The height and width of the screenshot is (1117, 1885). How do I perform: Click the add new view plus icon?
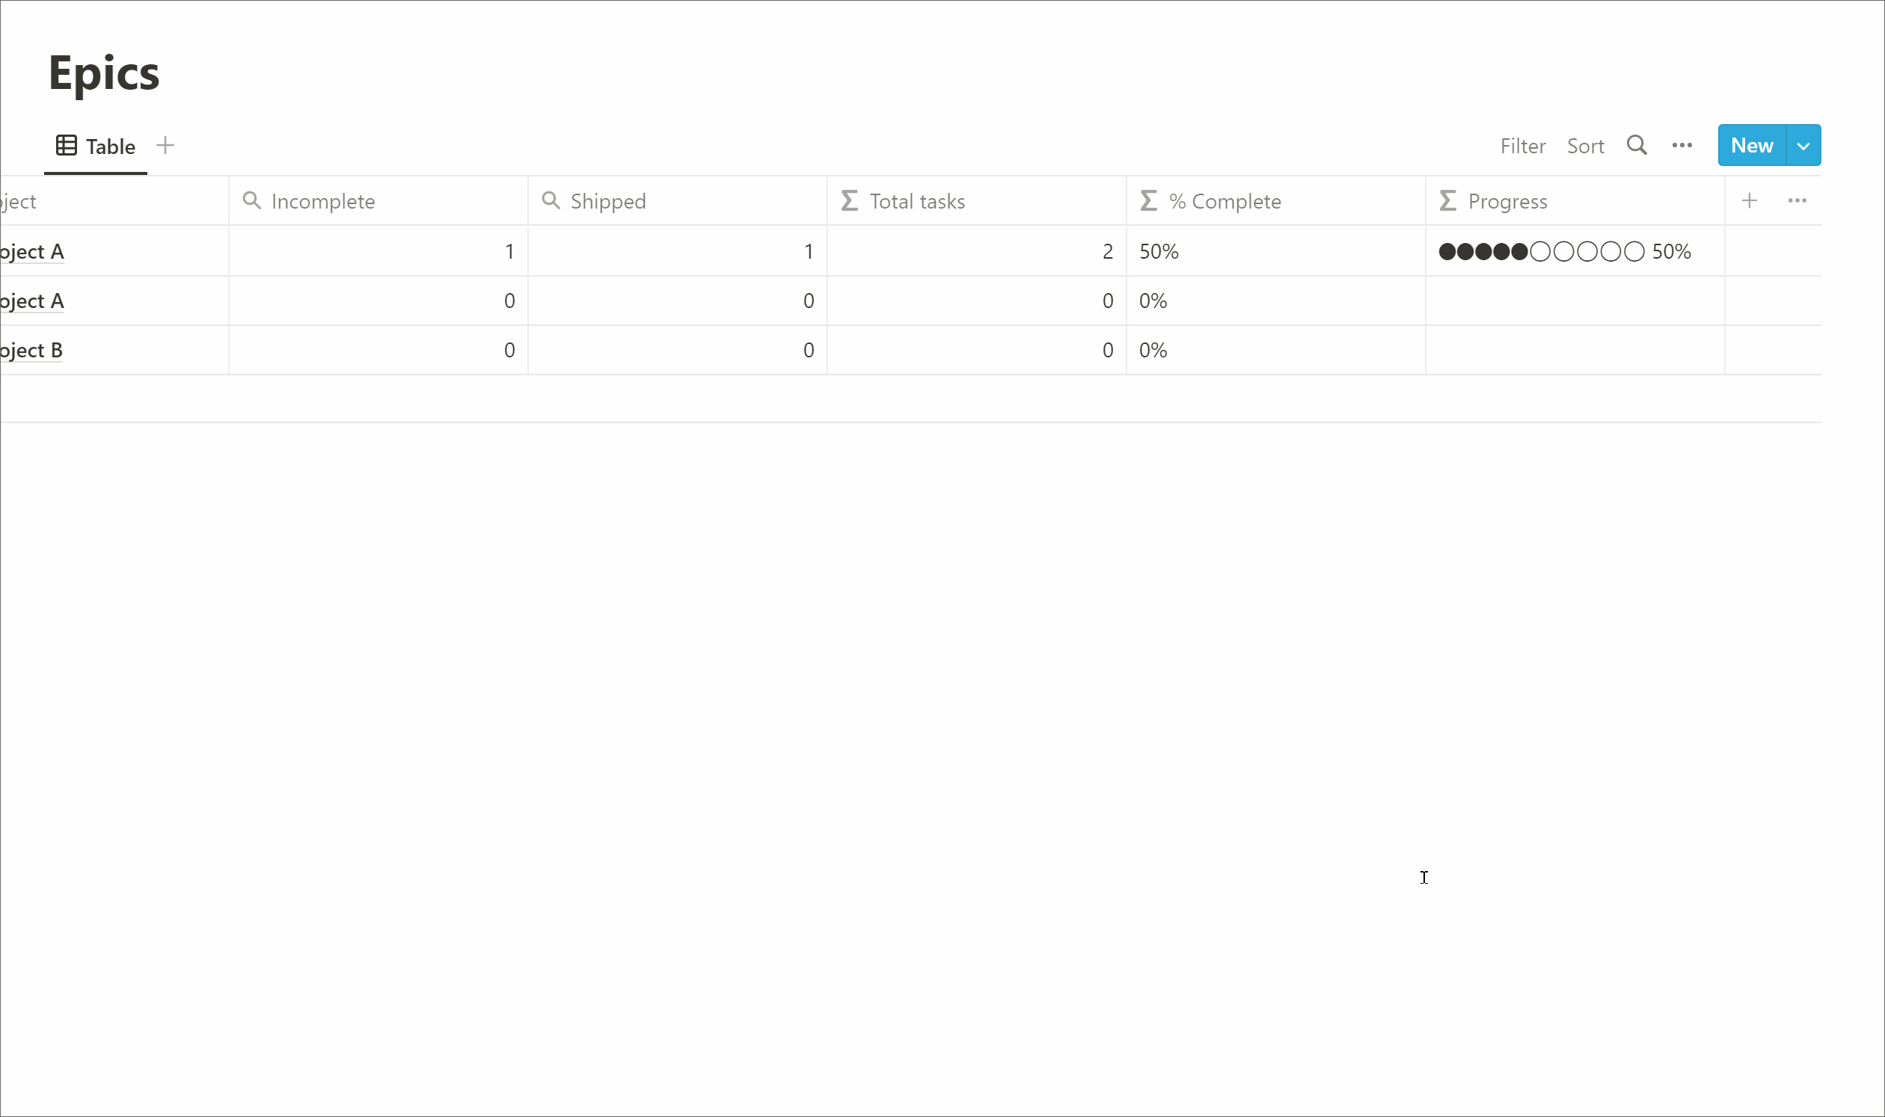165,145
